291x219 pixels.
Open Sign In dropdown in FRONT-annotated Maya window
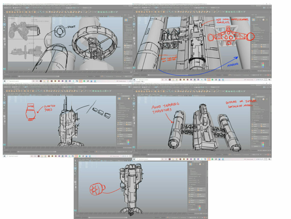[x=87, y=8]
